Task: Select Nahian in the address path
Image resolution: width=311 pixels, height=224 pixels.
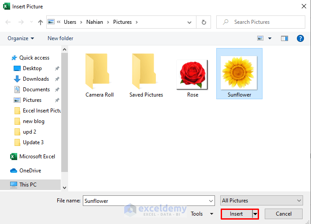Action: (x=95, y=22)
